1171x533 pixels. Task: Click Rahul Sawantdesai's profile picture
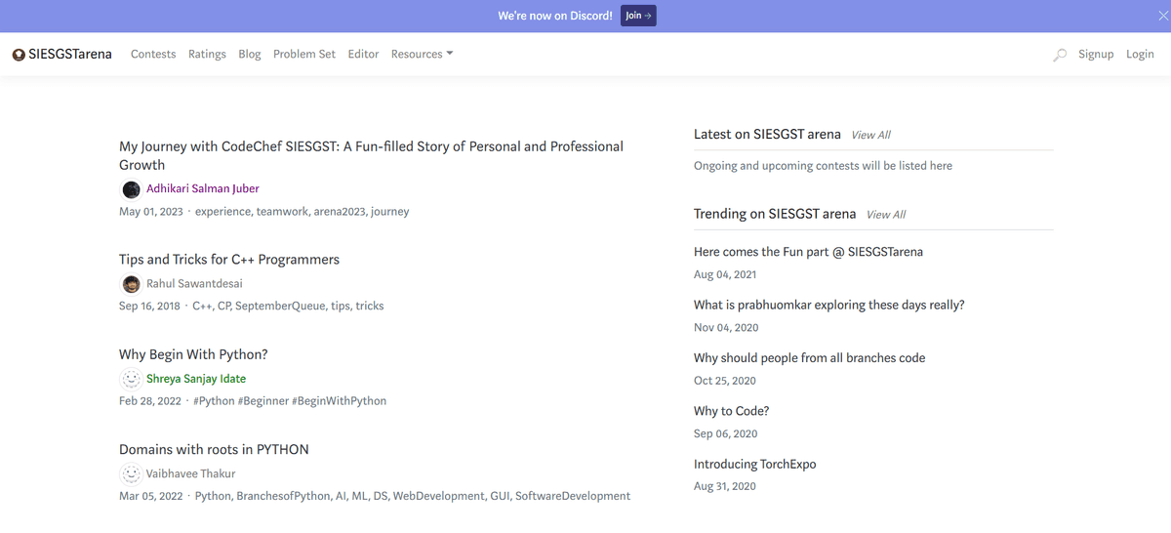click(131, 284)
